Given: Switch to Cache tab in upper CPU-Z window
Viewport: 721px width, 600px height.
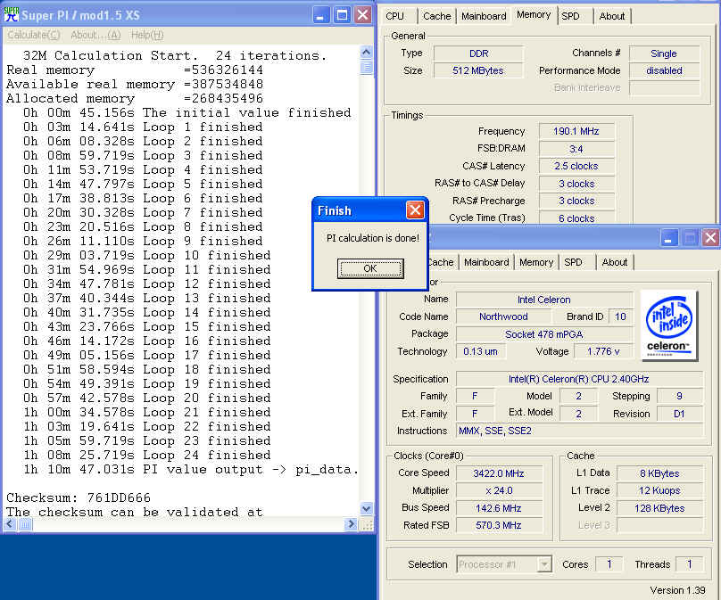Looking at the screenshot, I should click(437, 16).
